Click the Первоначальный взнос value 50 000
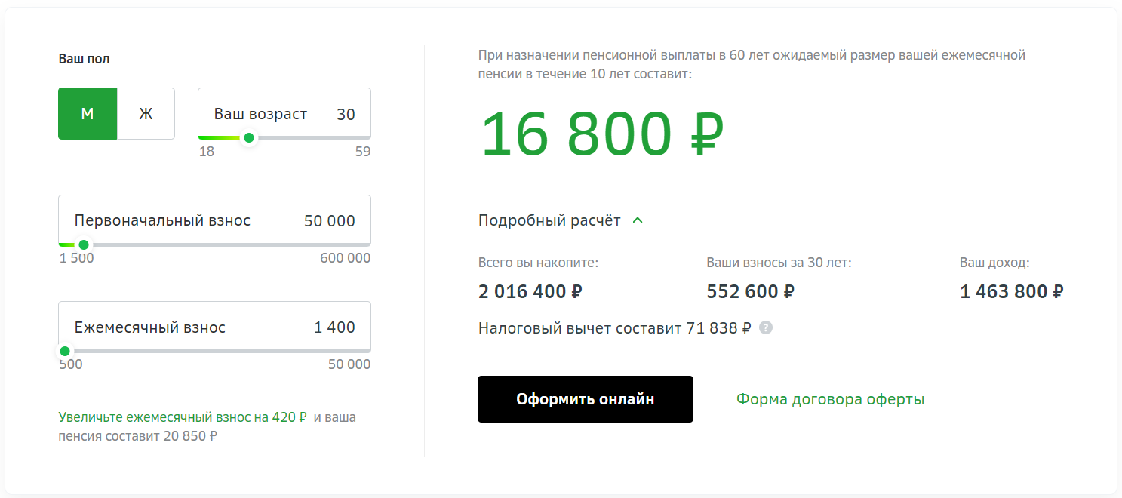This screenshot has width=1122, height=498. (328, 220)
